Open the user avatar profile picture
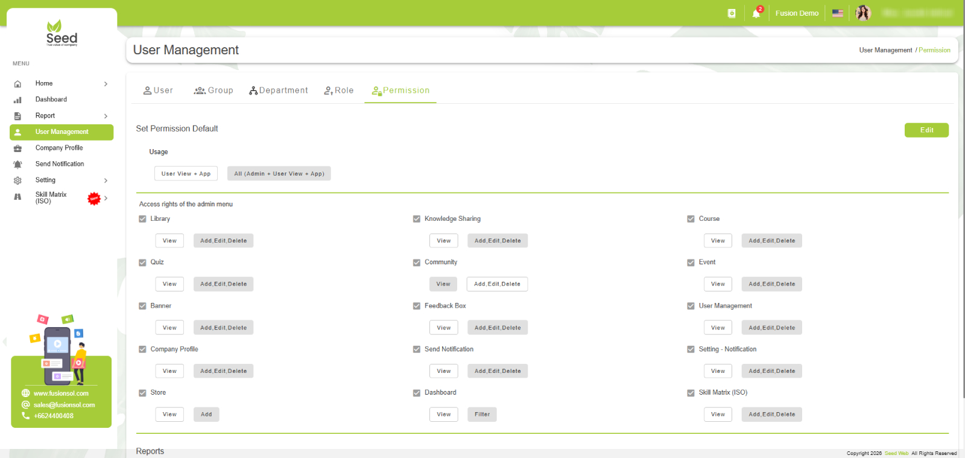This screenshot has width=965, height=458. pos(863,13)
